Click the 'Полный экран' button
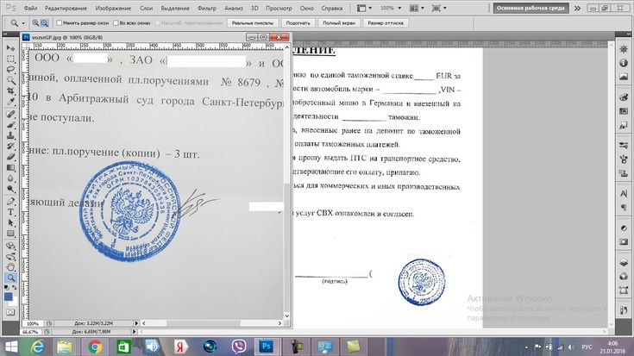The height and width of the screenshot is (356, 634). pyautogui.click(x=339, y=23)
